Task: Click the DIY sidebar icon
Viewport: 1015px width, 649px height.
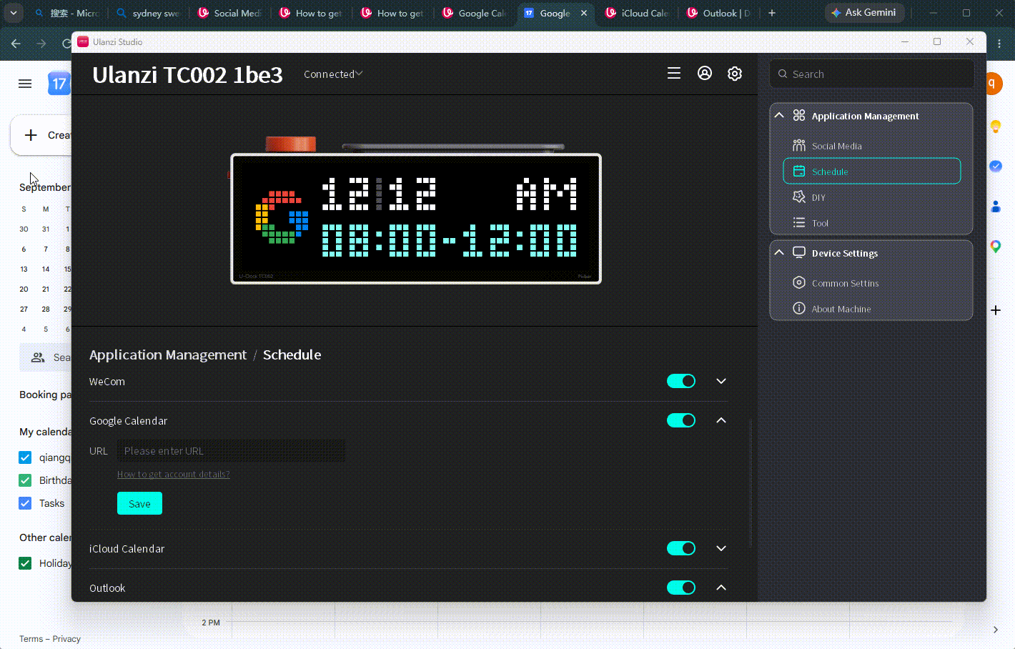Action: [799, 197]
